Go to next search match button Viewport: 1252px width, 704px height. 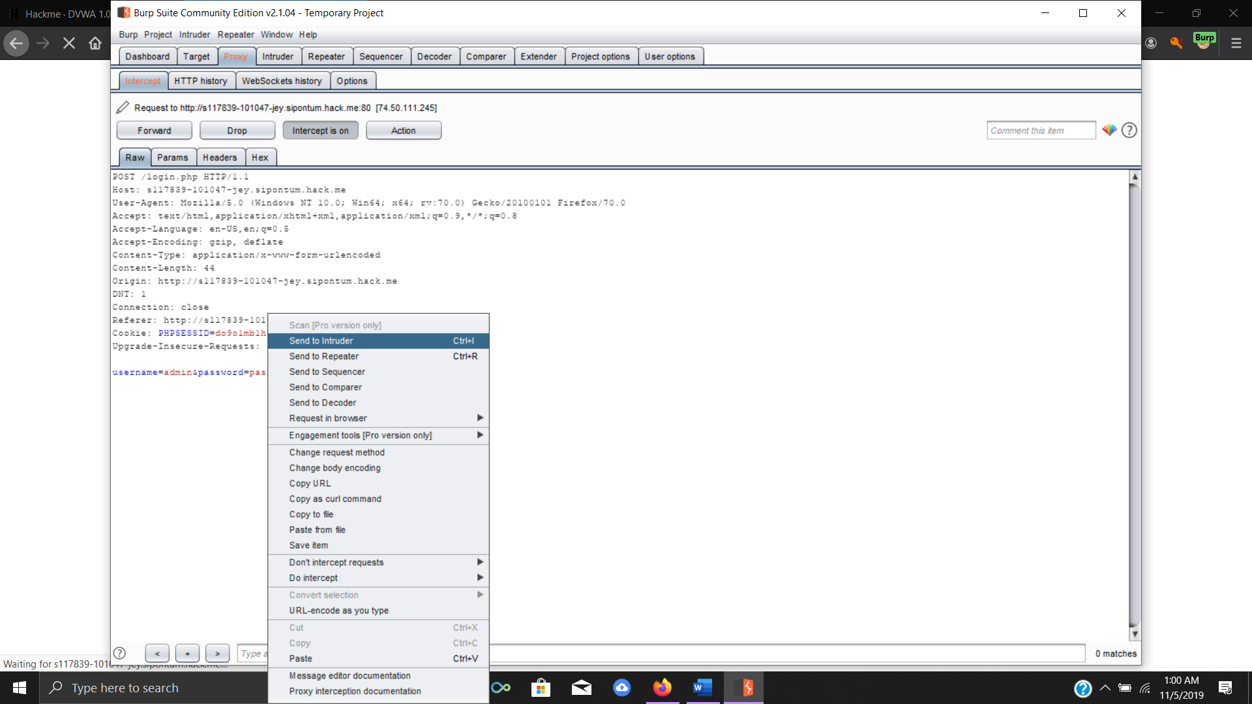pyautogui.click(x=217, y=653)
